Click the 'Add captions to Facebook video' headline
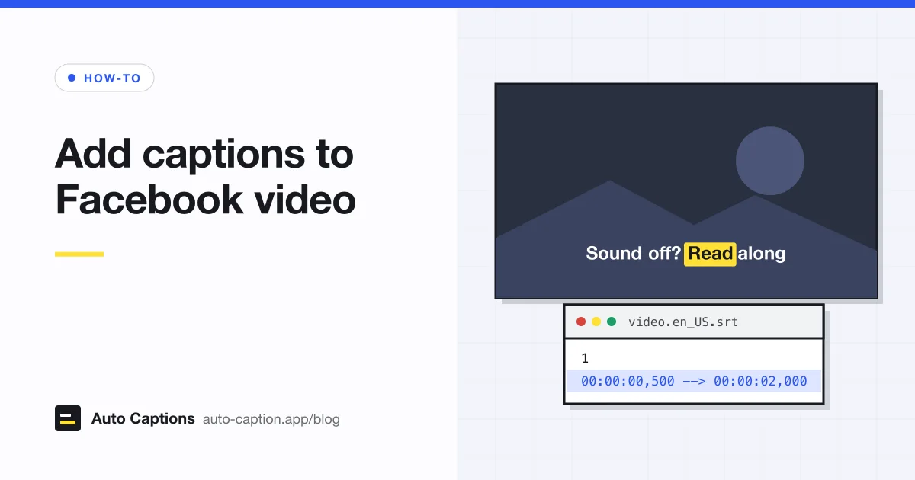915x480 pixels. pyautogui.click(x=205, y=177)
